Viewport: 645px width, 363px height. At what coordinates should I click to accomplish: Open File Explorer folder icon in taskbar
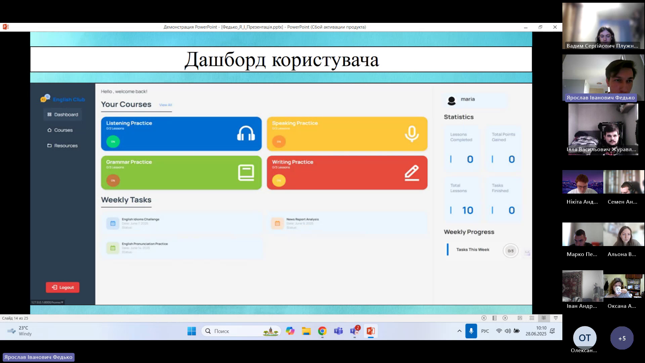point(306,331)
